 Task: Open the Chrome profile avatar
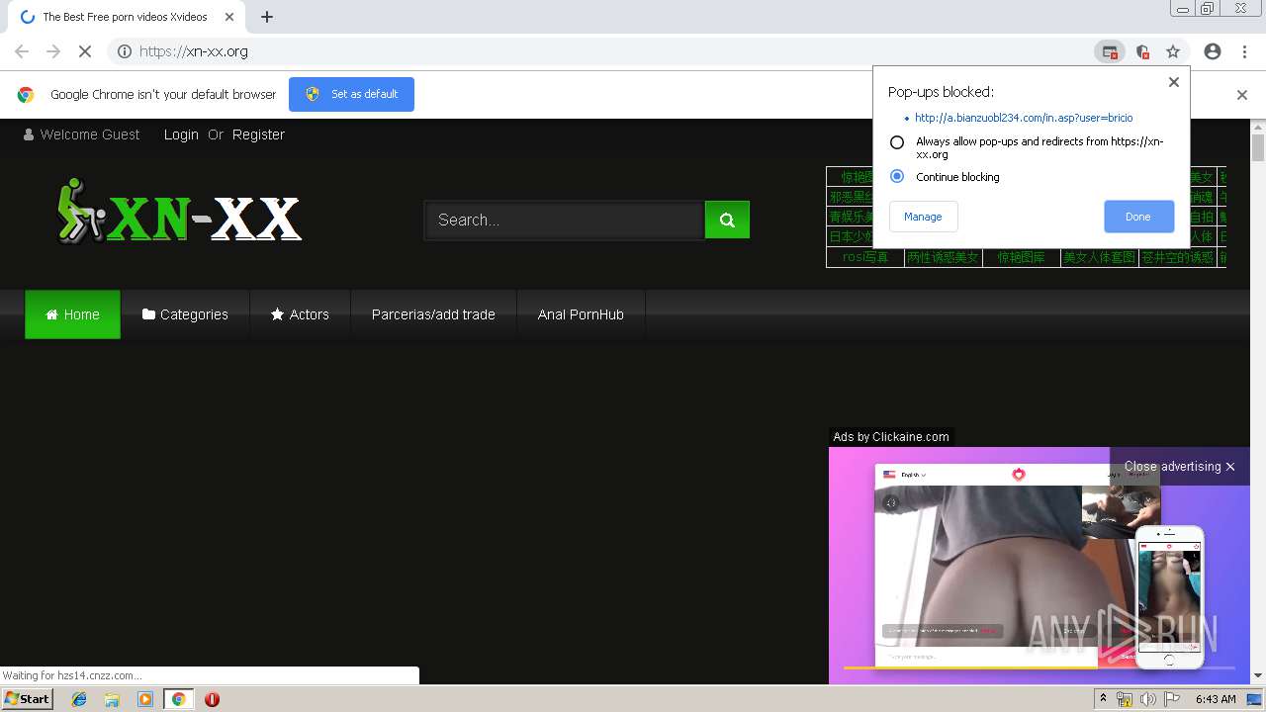(1213, 51)
